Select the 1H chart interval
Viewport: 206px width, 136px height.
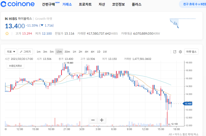tap(74, 52)
